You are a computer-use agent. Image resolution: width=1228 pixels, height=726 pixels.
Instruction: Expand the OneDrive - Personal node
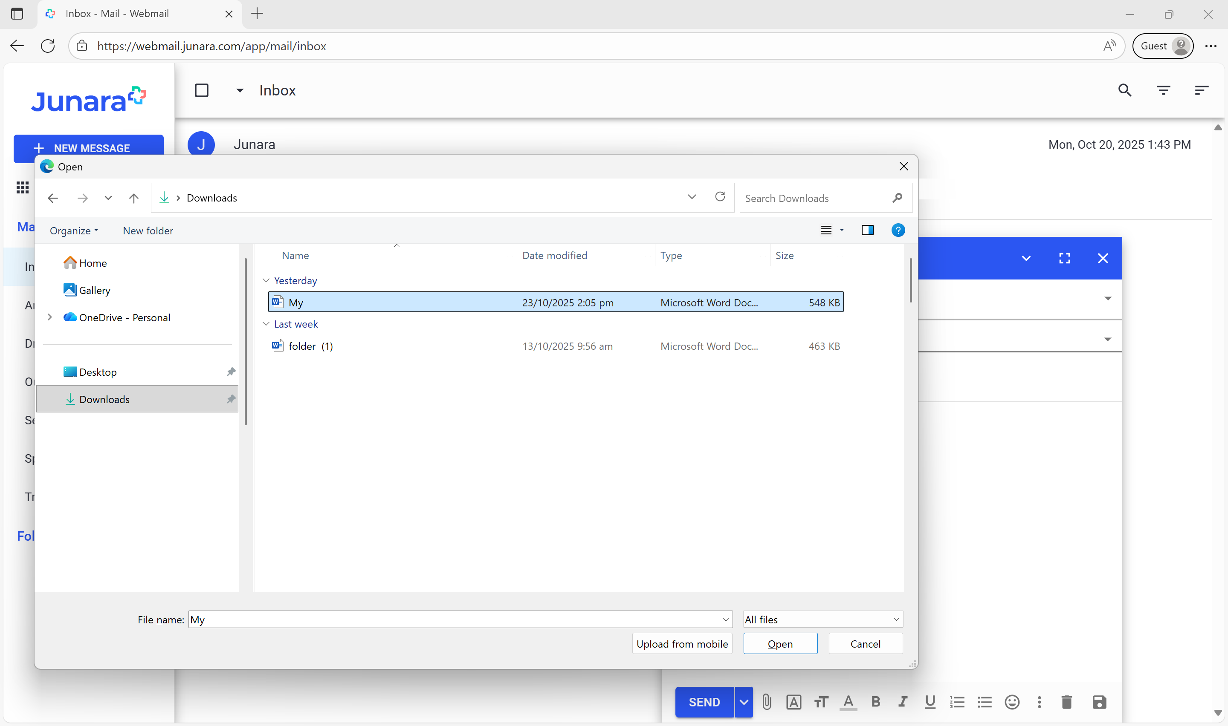[49, 317]
